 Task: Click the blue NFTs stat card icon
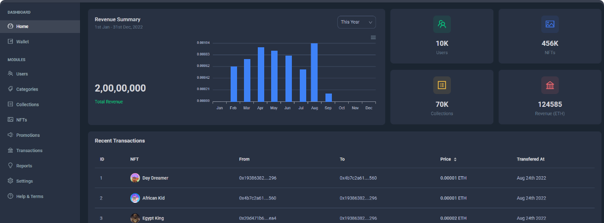tap(550, 24)
